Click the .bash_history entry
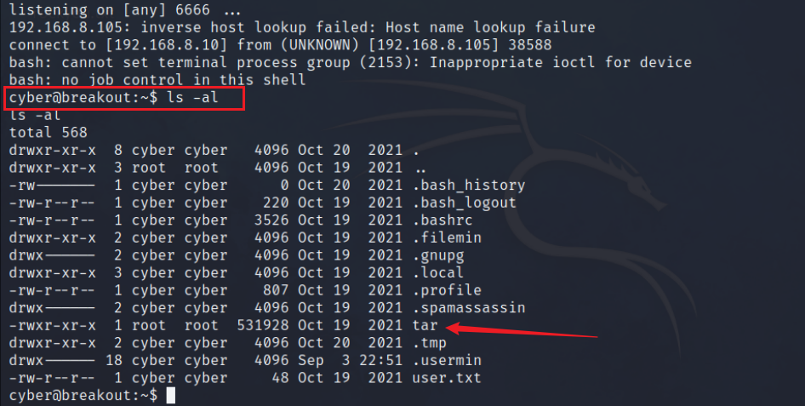The width and height of the screenshot is (805, 406). pyautogui.click(x=469, y=185)
